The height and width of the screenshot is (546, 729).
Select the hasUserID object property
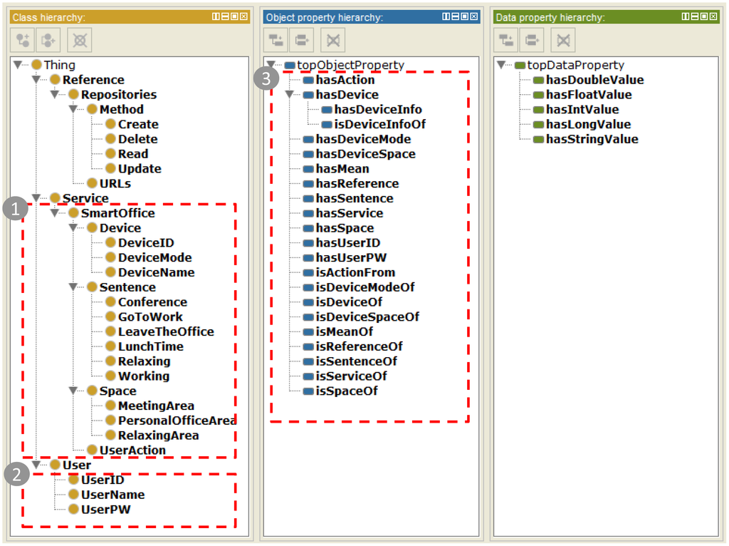coord(347,243)
